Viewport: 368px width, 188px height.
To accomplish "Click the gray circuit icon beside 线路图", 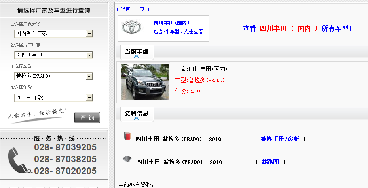I will click(x=127, y=159).
